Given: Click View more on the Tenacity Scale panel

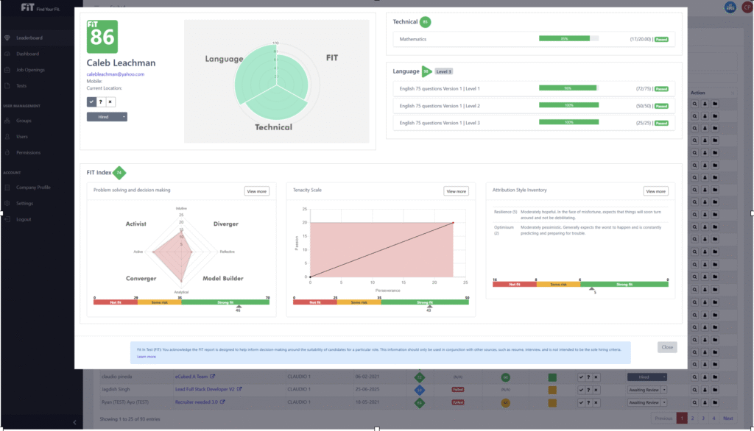Looking at the screenshot, I should (456, 190).
